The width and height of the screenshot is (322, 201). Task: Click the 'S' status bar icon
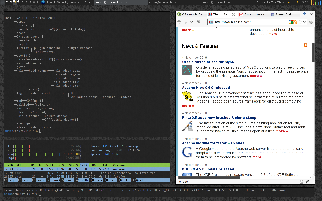[301, 182]
